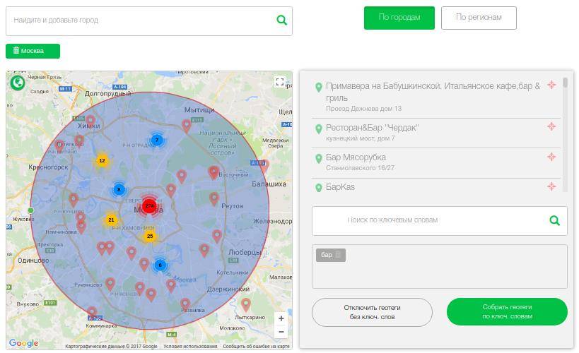
Task: Select Ресторан&Бар "Чердак" list entry
Action: pyautogui.click(x=436, y=133)
